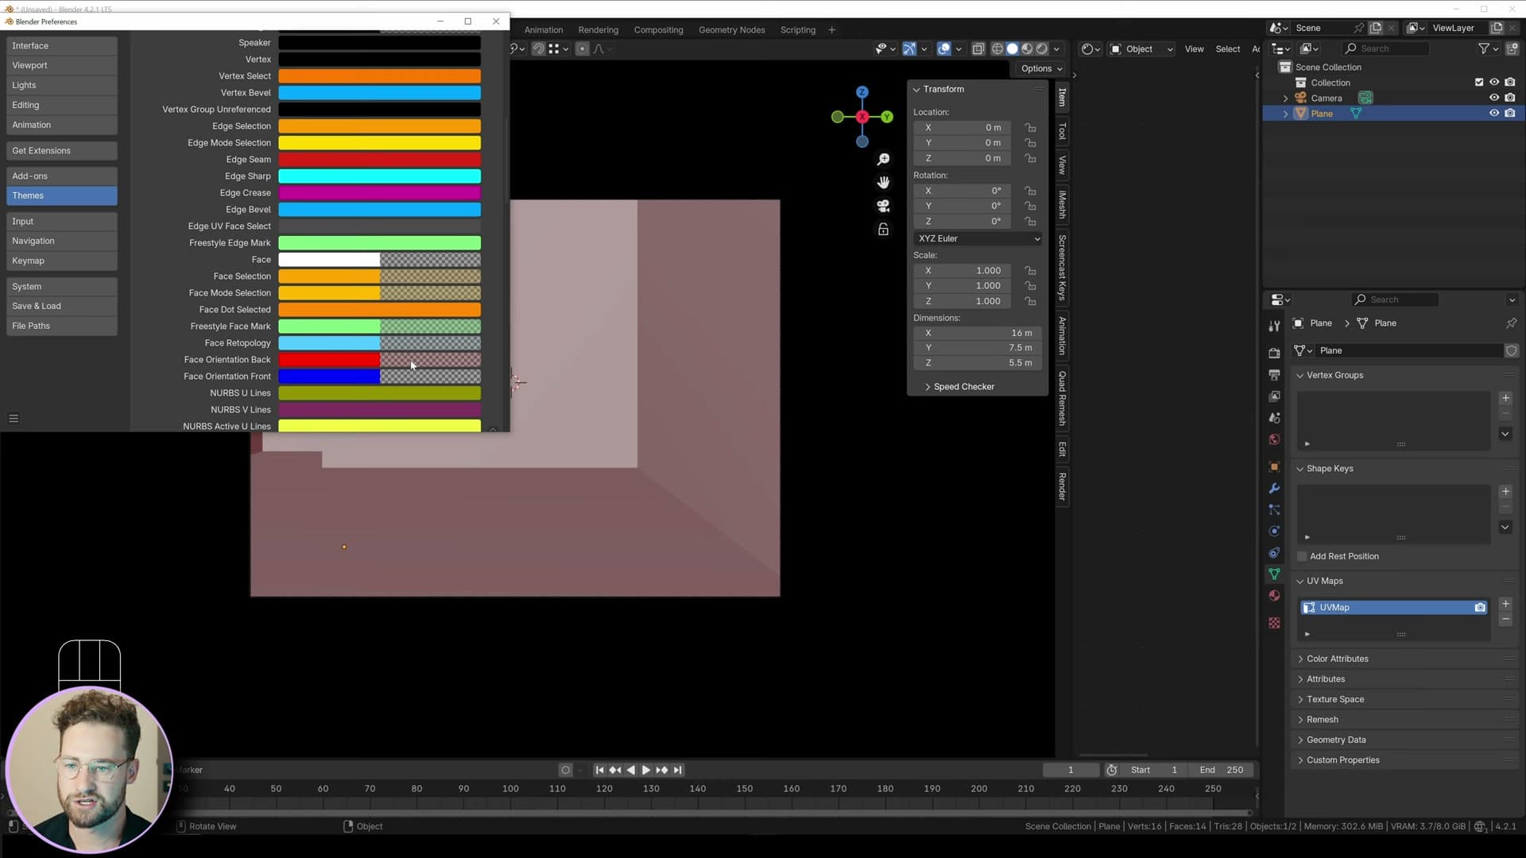The image size is (1526, 858).
Task: Switch to Scripting workspace tab
Action: click(x=798, y=30)
